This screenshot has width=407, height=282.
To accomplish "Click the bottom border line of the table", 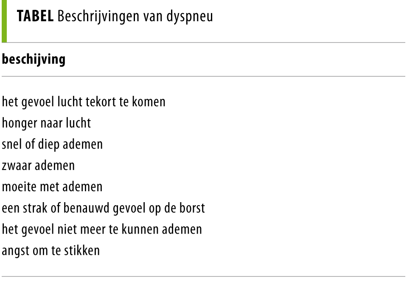I will coord(204,276).
